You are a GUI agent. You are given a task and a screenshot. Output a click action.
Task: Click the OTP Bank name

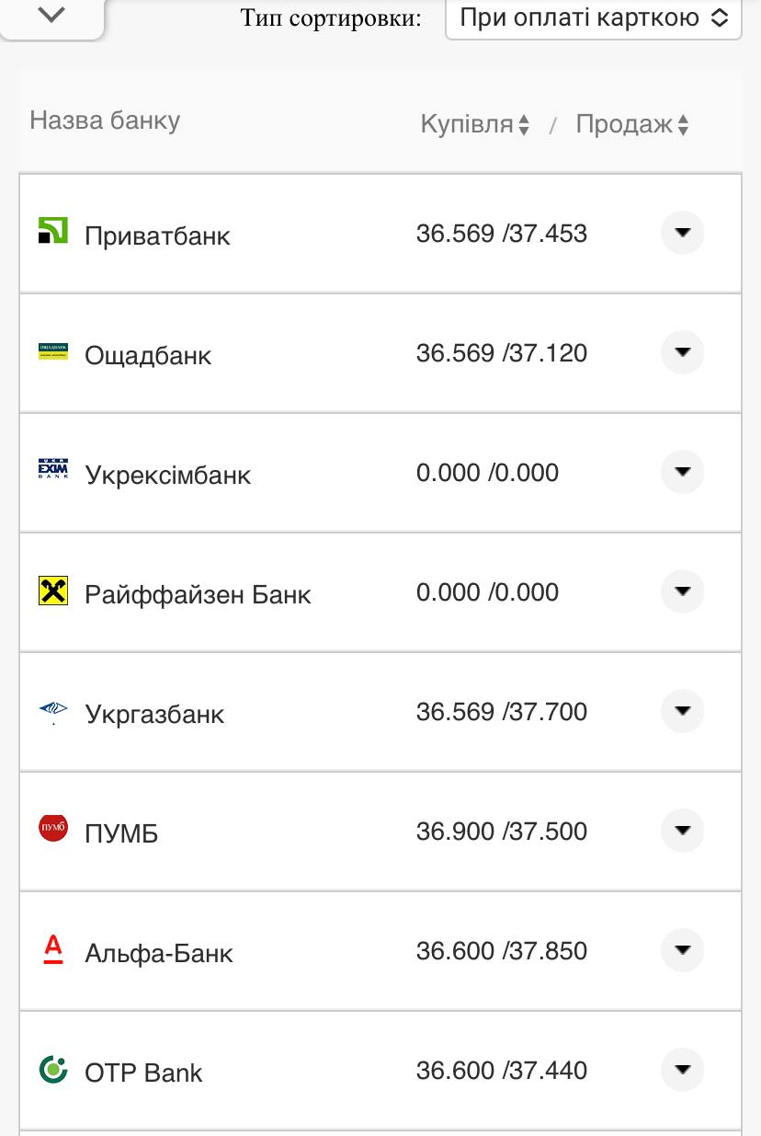(143, 1073)
